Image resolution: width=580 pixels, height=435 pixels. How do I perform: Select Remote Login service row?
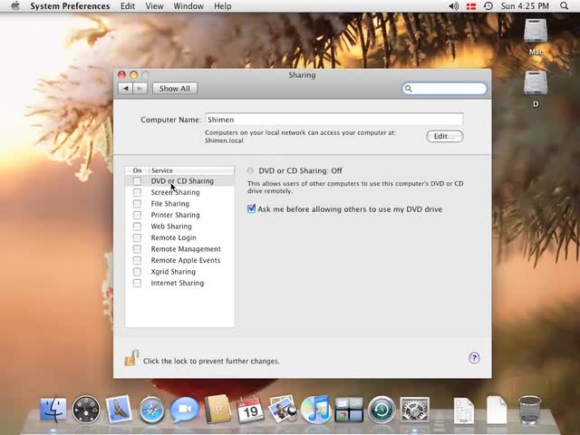[179, 237]
